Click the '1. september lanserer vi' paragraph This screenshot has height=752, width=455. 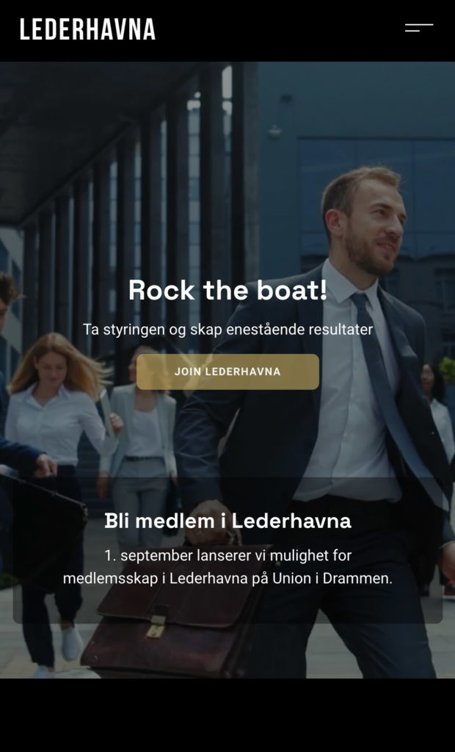[x=227, y=567]
